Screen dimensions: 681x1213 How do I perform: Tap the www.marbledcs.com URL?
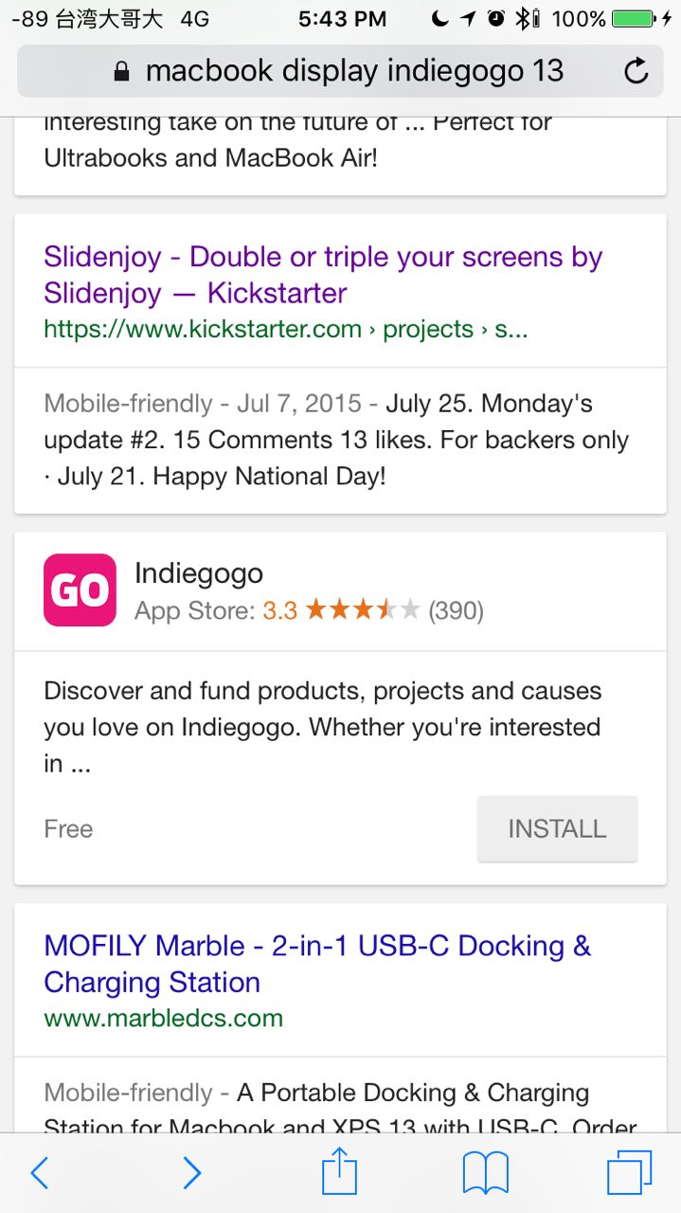point(163,1019)
